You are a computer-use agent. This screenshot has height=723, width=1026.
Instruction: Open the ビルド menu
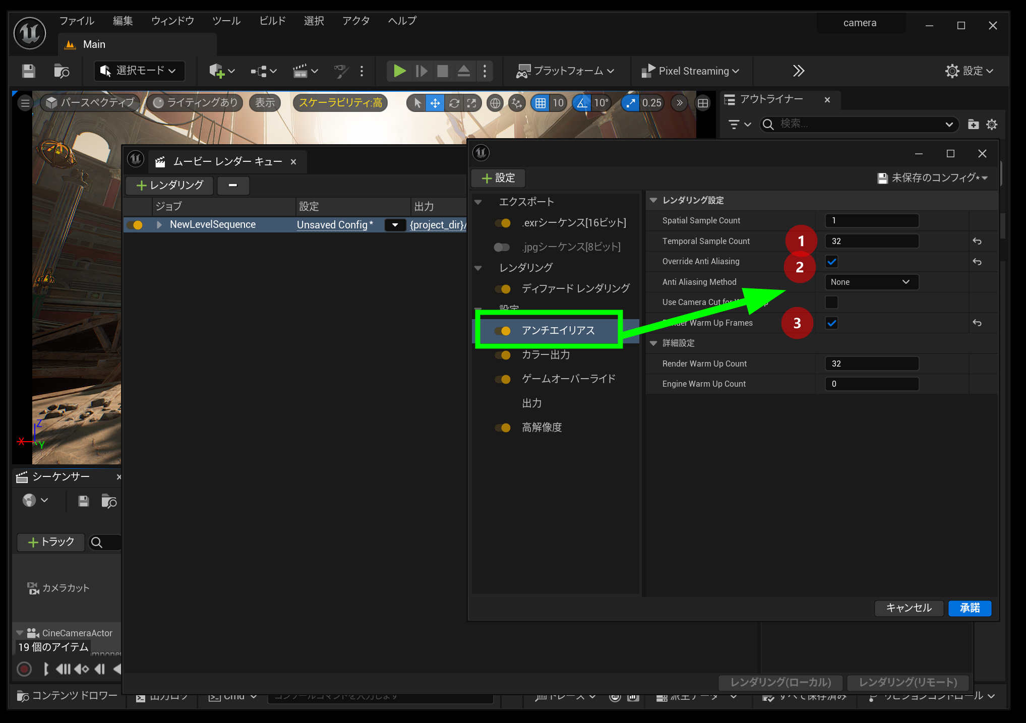272,21
